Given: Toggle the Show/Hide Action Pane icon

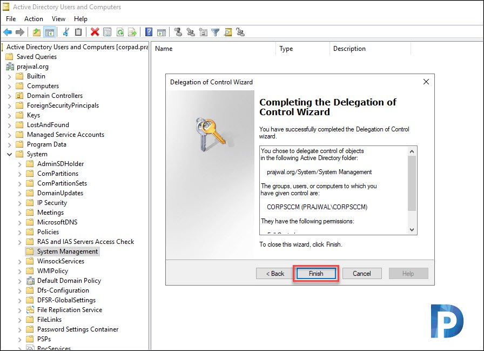Looking at the screenshot, I should tap(162, 32).
